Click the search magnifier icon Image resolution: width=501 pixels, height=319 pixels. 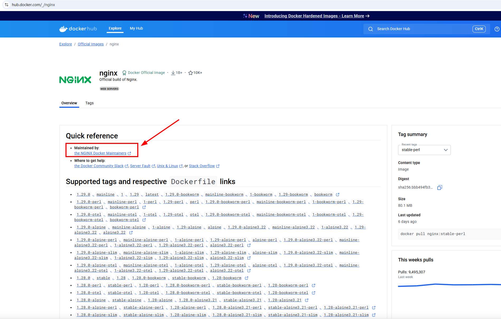click(371, 29)
